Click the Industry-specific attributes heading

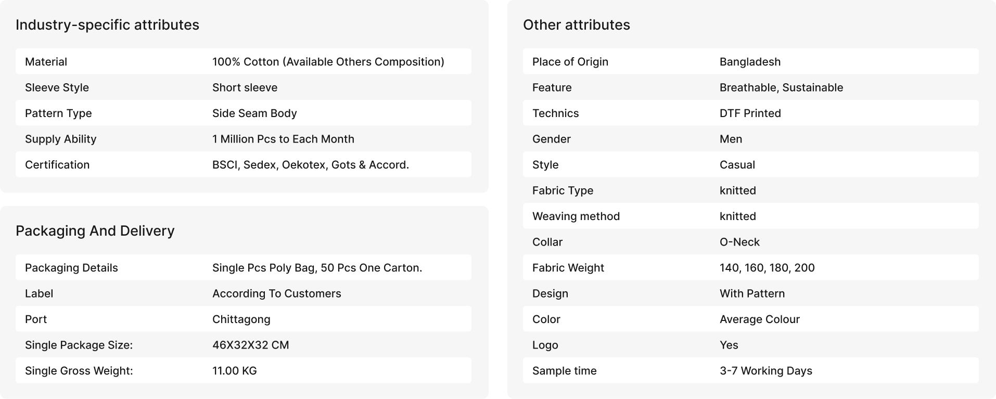(107, 25)
